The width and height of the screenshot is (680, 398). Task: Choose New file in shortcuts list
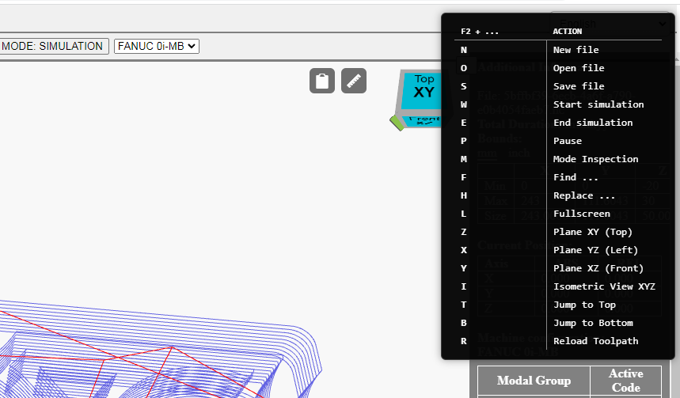576,50
